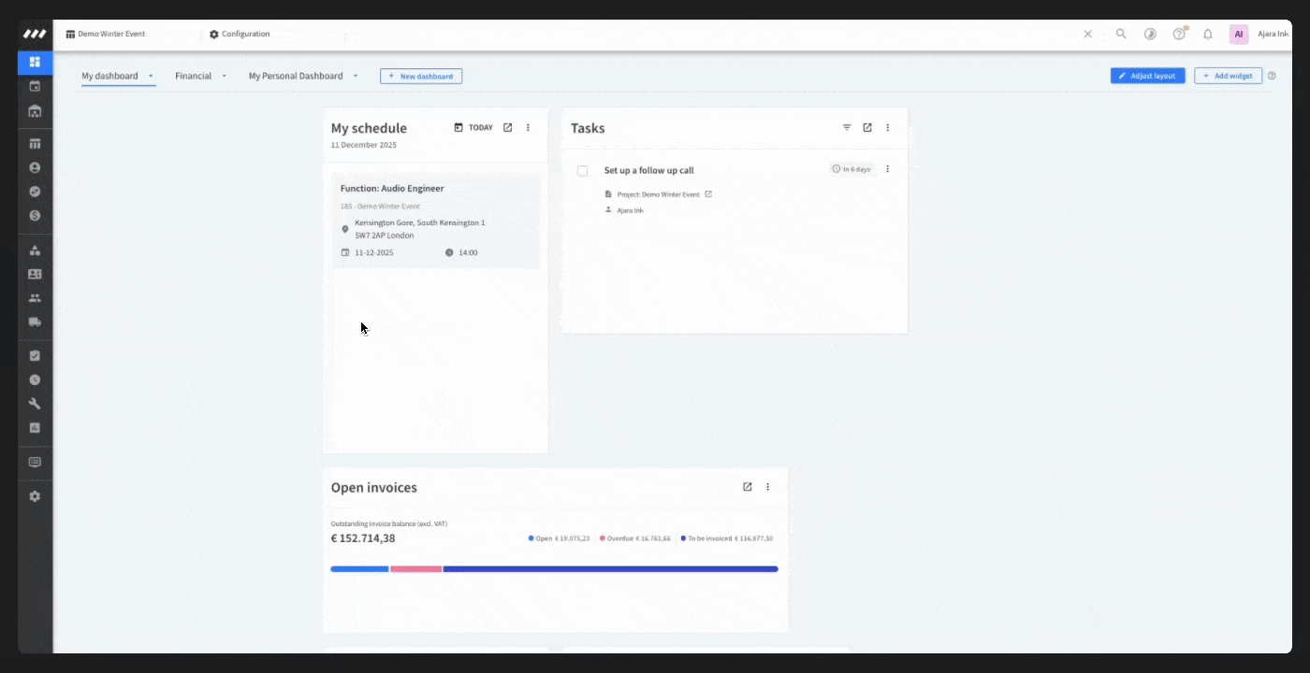Image resolution: width=1310 pixels, height=673 pixels.
Task: Open Tasks widget three-dot menu
Action: [888, 128]
